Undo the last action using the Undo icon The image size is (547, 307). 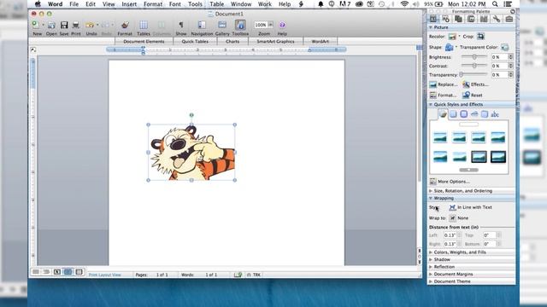[x=90, y=25]
